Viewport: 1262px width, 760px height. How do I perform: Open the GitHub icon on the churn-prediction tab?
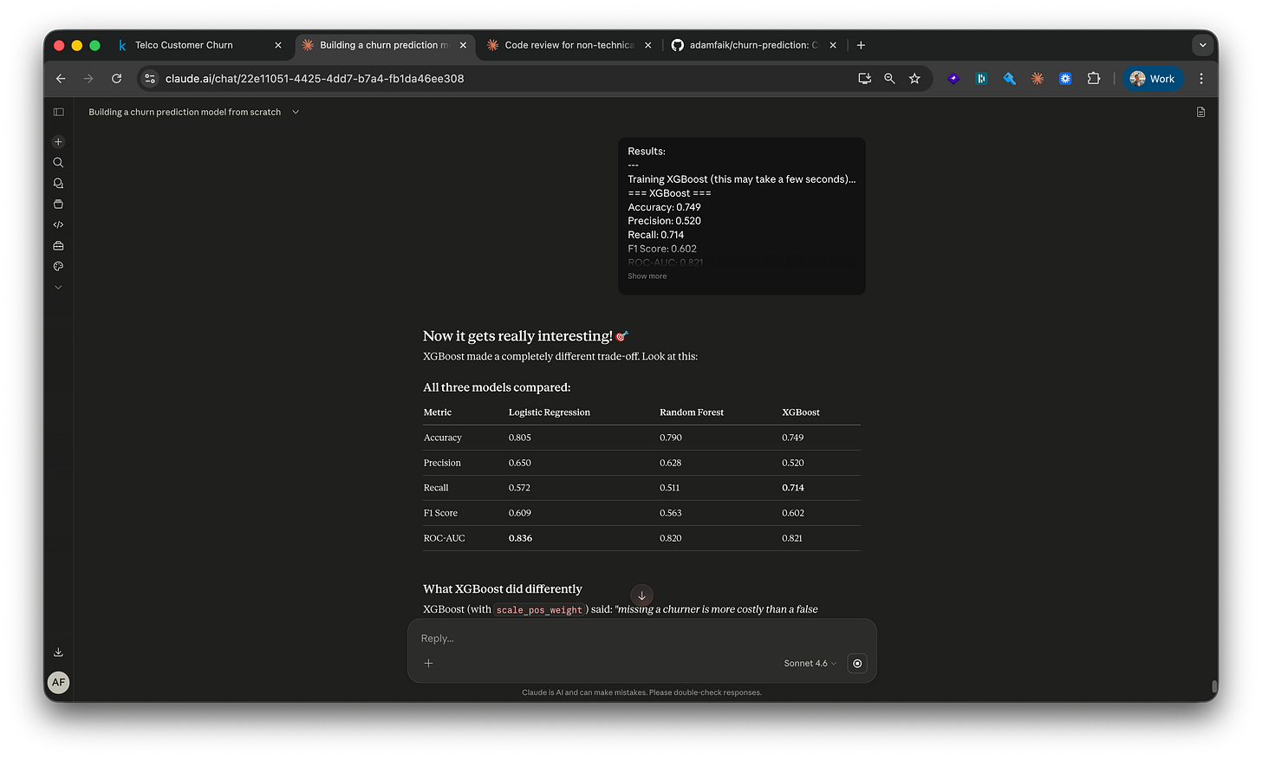pyautogui.click(x=677, y=44)
